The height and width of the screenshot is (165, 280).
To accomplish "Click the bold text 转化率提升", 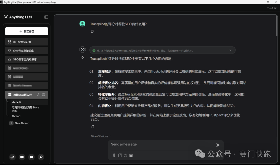I will [x=106, y=95].
